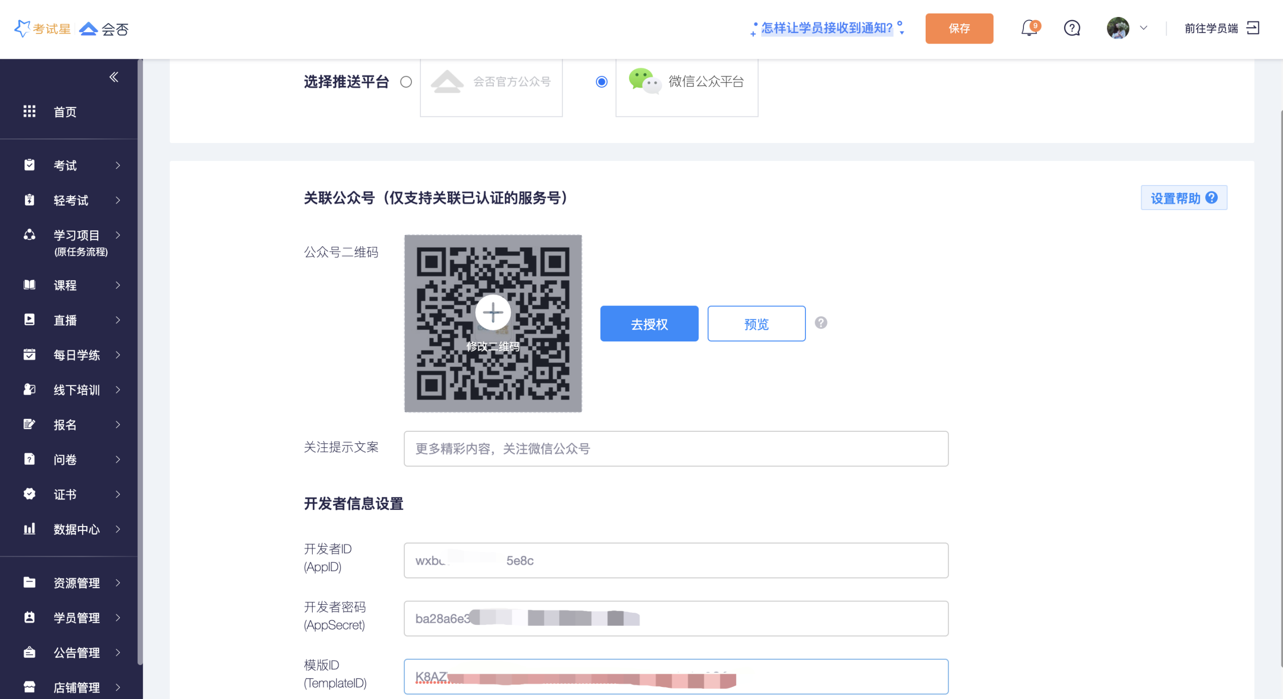The width and height of the screenshot is (1283, 699).
Task: Select 微信公众平台 radio button
Action: (601, 82)
